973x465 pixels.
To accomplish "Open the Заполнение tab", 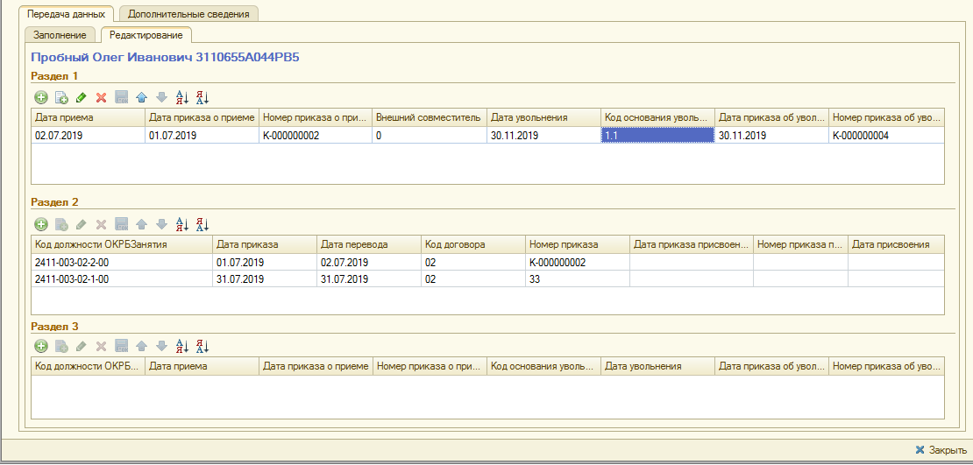I will (x=60, y=35).
